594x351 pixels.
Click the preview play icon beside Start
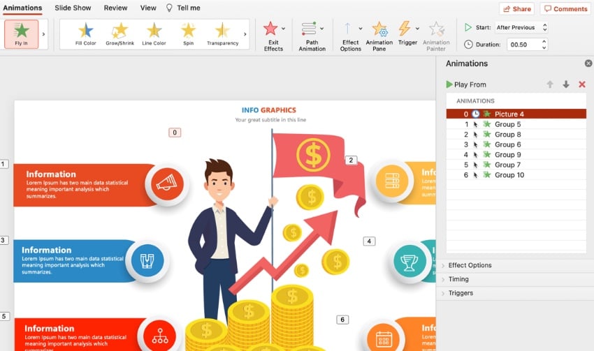coord(468,27)
